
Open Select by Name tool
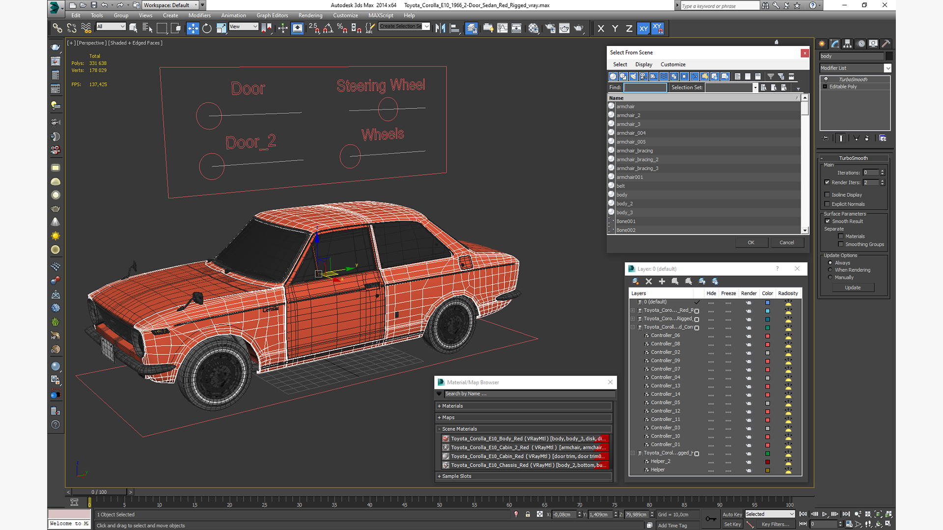pos(147,28)
